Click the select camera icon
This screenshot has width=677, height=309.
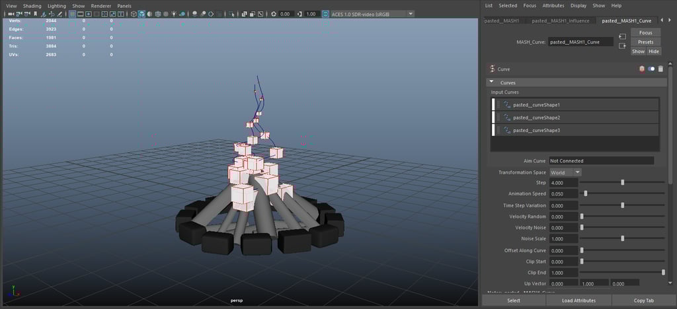(x=10, y=14)
